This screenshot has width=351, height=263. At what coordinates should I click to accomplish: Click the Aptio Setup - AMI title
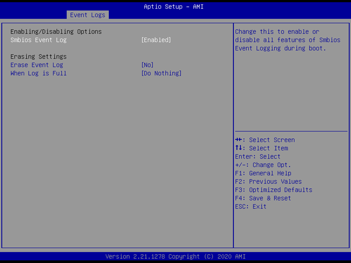173,7
